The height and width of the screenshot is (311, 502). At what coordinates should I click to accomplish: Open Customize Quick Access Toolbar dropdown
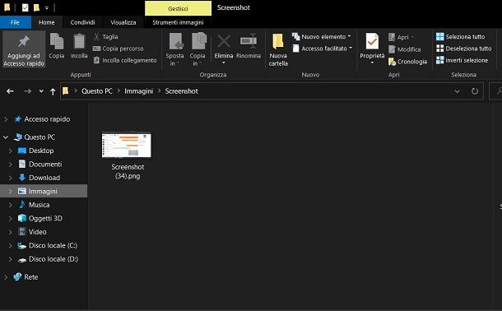pos(47,7)
